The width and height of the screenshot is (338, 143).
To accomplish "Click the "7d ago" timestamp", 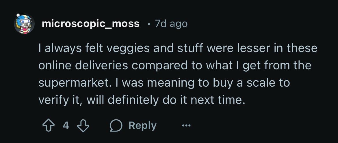I will [171, 24].
